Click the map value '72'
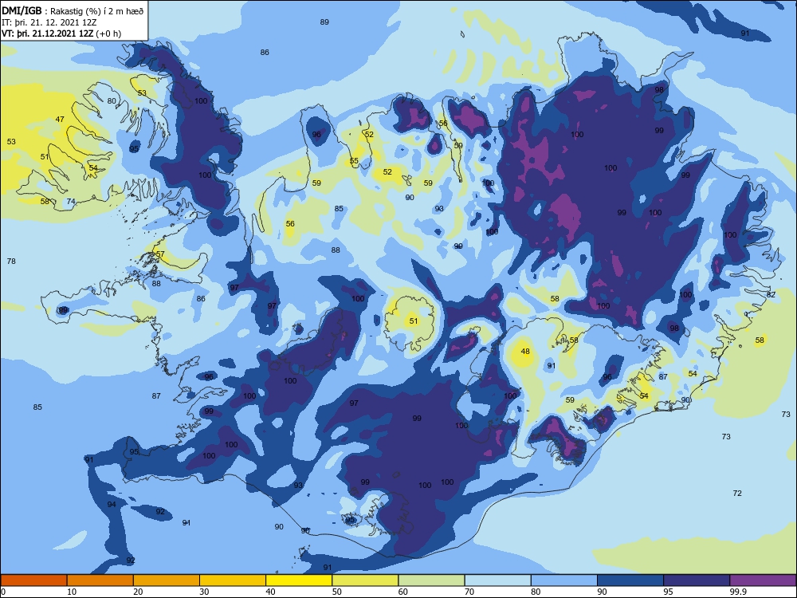 coord(737,493)
